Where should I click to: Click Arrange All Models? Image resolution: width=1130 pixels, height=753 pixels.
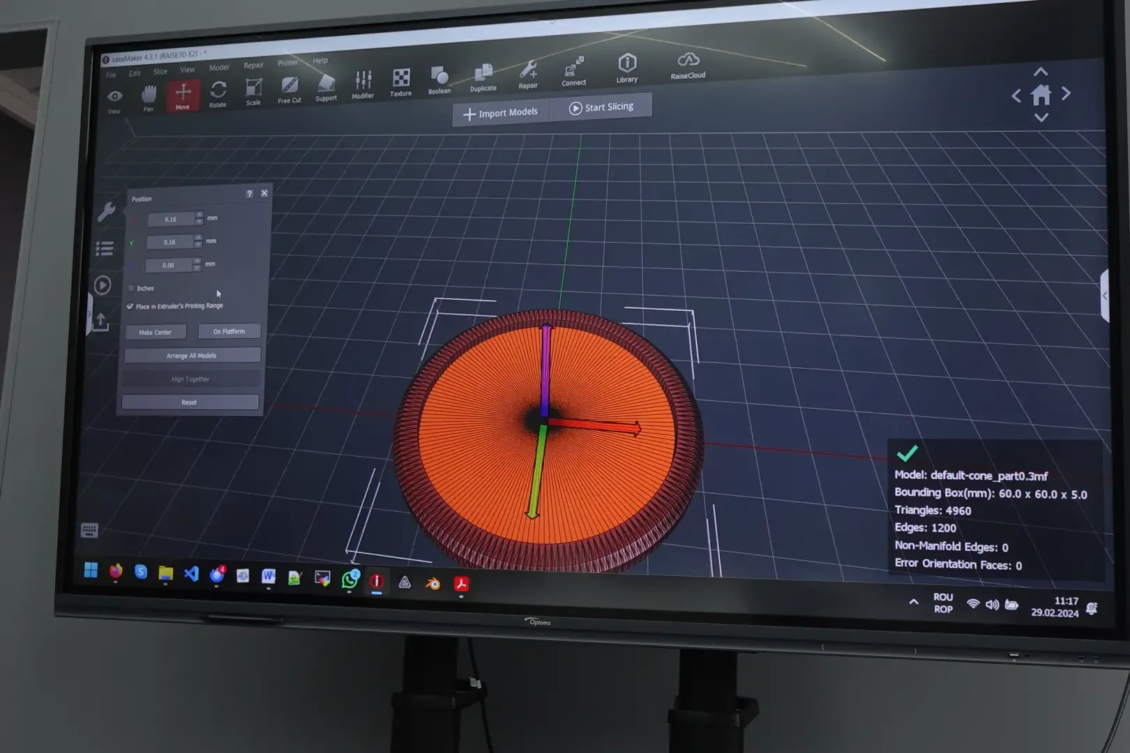[x=192, y=356]
